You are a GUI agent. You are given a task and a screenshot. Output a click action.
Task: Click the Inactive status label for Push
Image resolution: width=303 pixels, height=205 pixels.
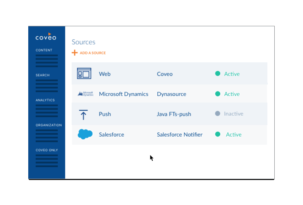(x=233, y=114)
